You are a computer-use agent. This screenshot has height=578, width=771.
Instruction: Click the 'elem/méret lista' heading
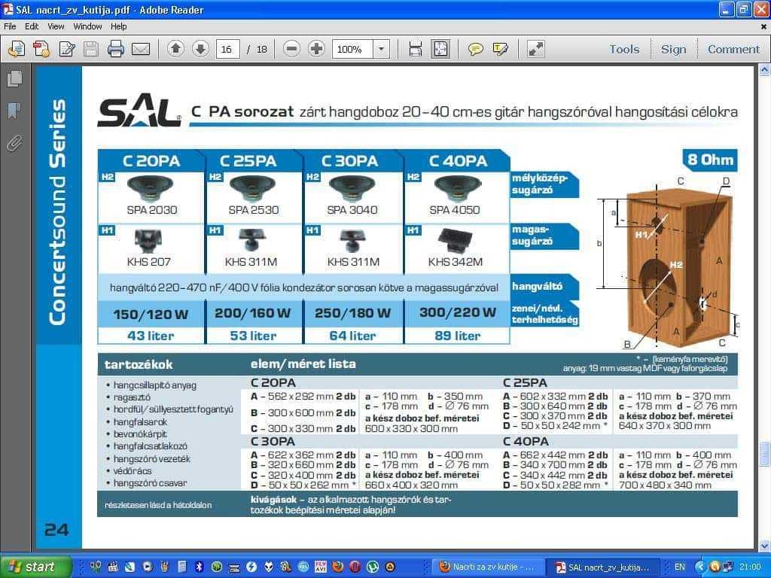[x=303, y=364]
